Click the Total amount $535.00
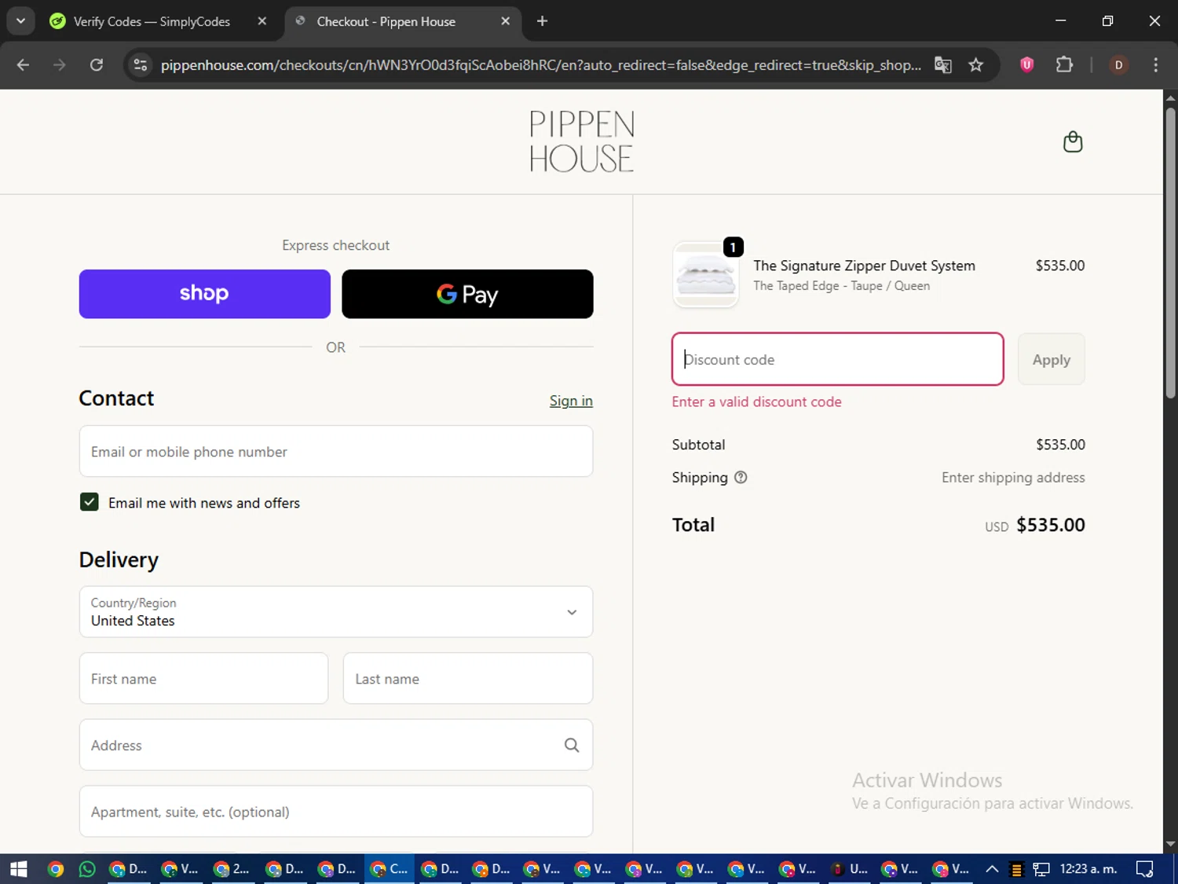The height and width of the screenshot is (884, 1178). coord(1050,525)
